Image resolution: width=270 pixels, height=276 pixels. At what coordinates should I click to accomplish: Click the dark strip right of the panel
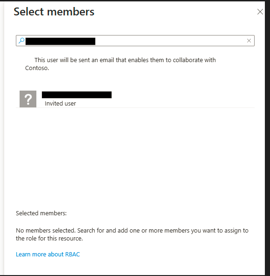point(267,138)
